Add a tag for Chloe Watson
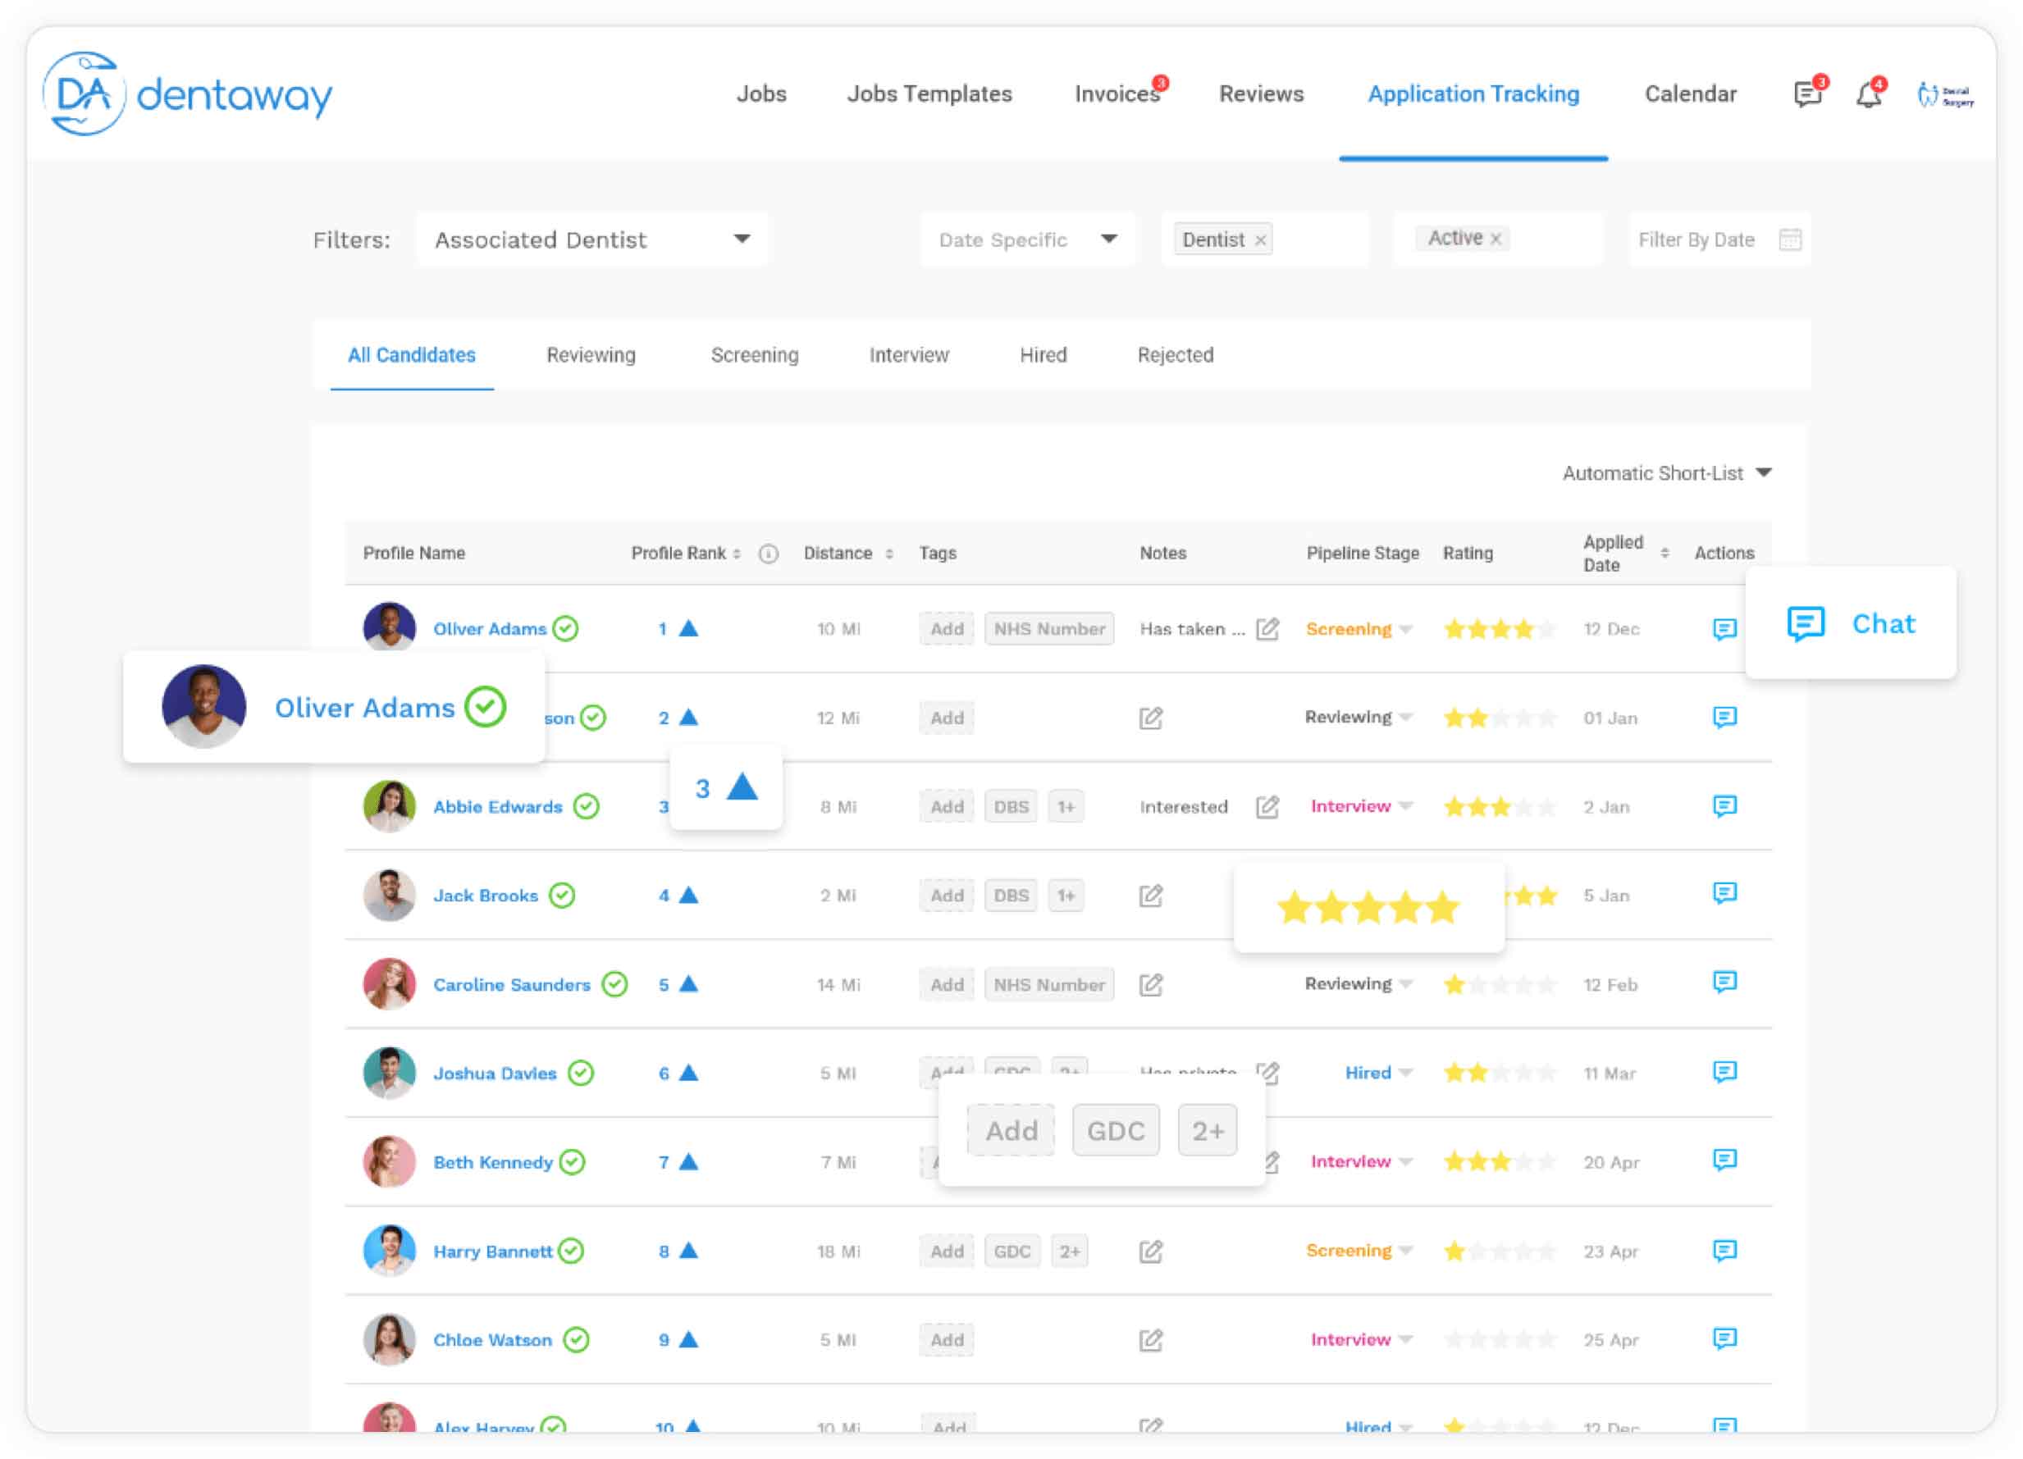The height and width of the screenshot is (1459, 2023). point(947,1338)
